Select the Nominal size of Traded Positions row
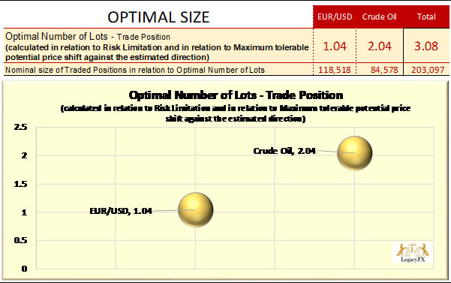451x283 pixels. tap(135, 70)
